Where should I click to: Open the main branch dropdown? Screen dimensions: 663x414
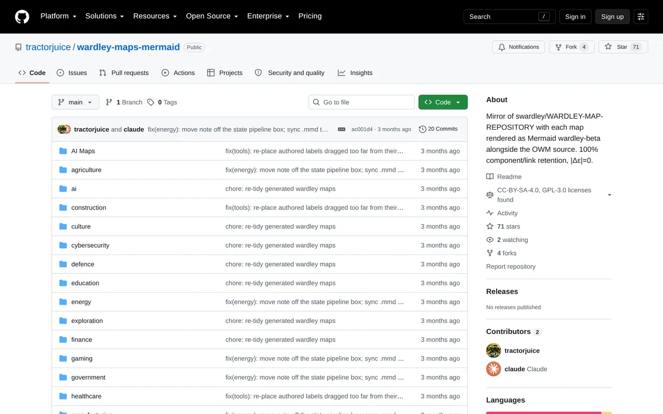click(x=76, y=102)
